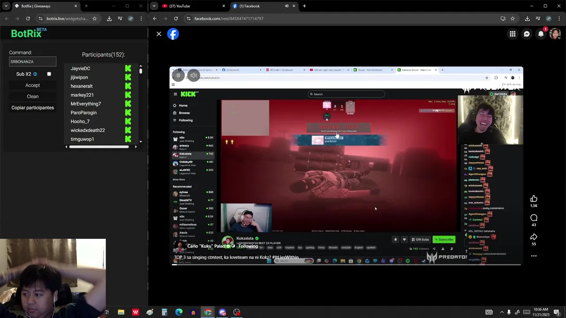Open more options for the reel
Viewport: 566px width, 318px height.
point(534,256)
